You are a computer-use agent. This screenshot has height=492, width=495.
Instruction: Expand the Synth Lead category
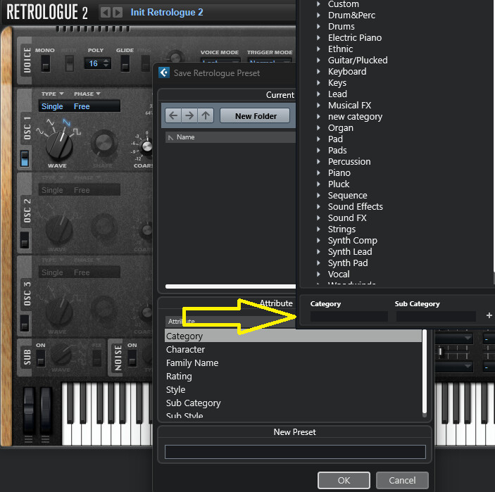tap(318, 252)
